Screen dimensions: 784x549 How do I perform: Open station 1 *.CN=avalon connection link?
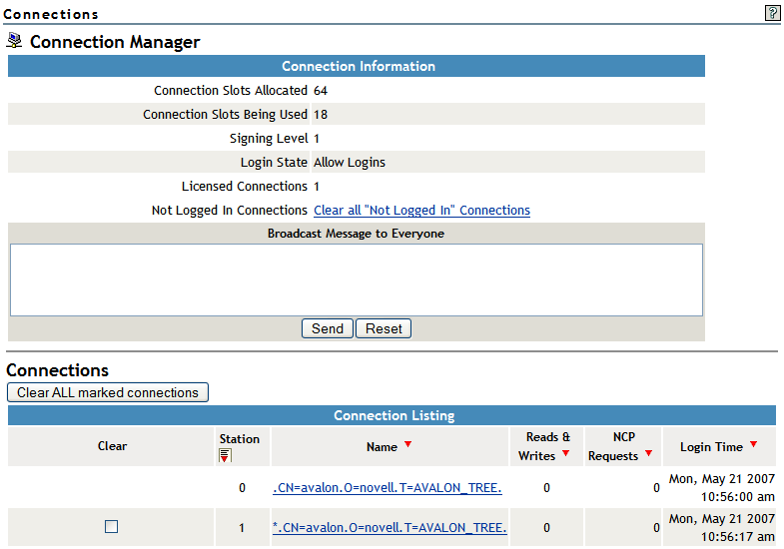pos(390,527)
